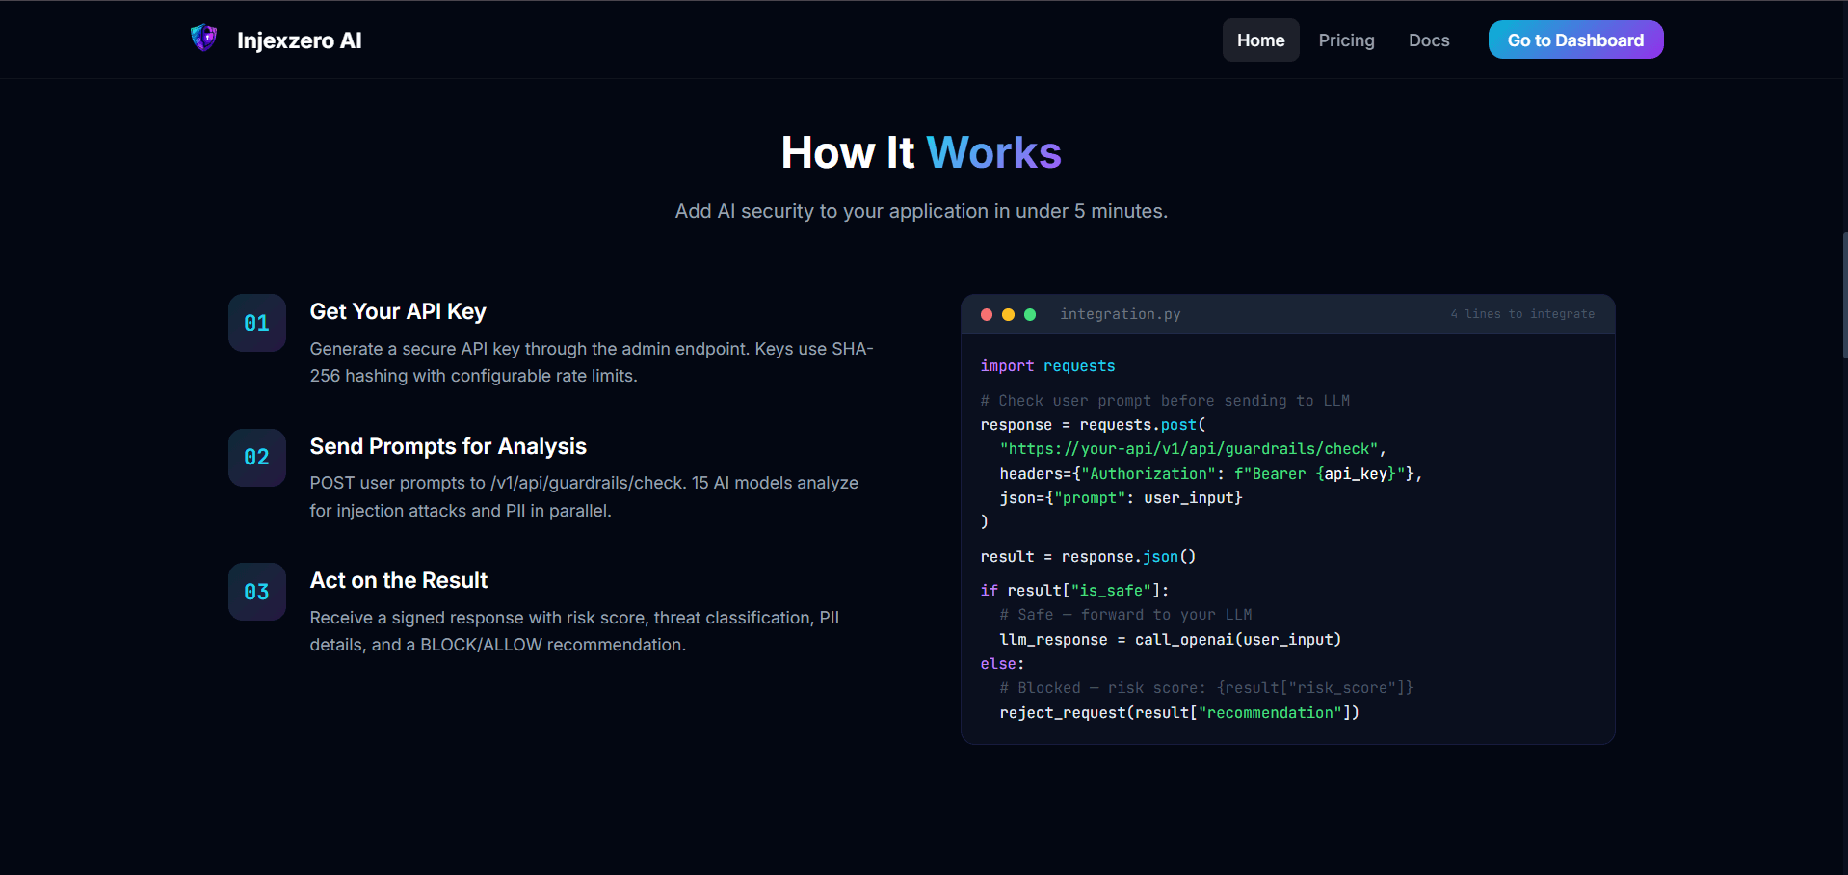Click the How It Works heading
Image resolution: width=1848 pixels, height=875 pixels.
click(921, 151)
